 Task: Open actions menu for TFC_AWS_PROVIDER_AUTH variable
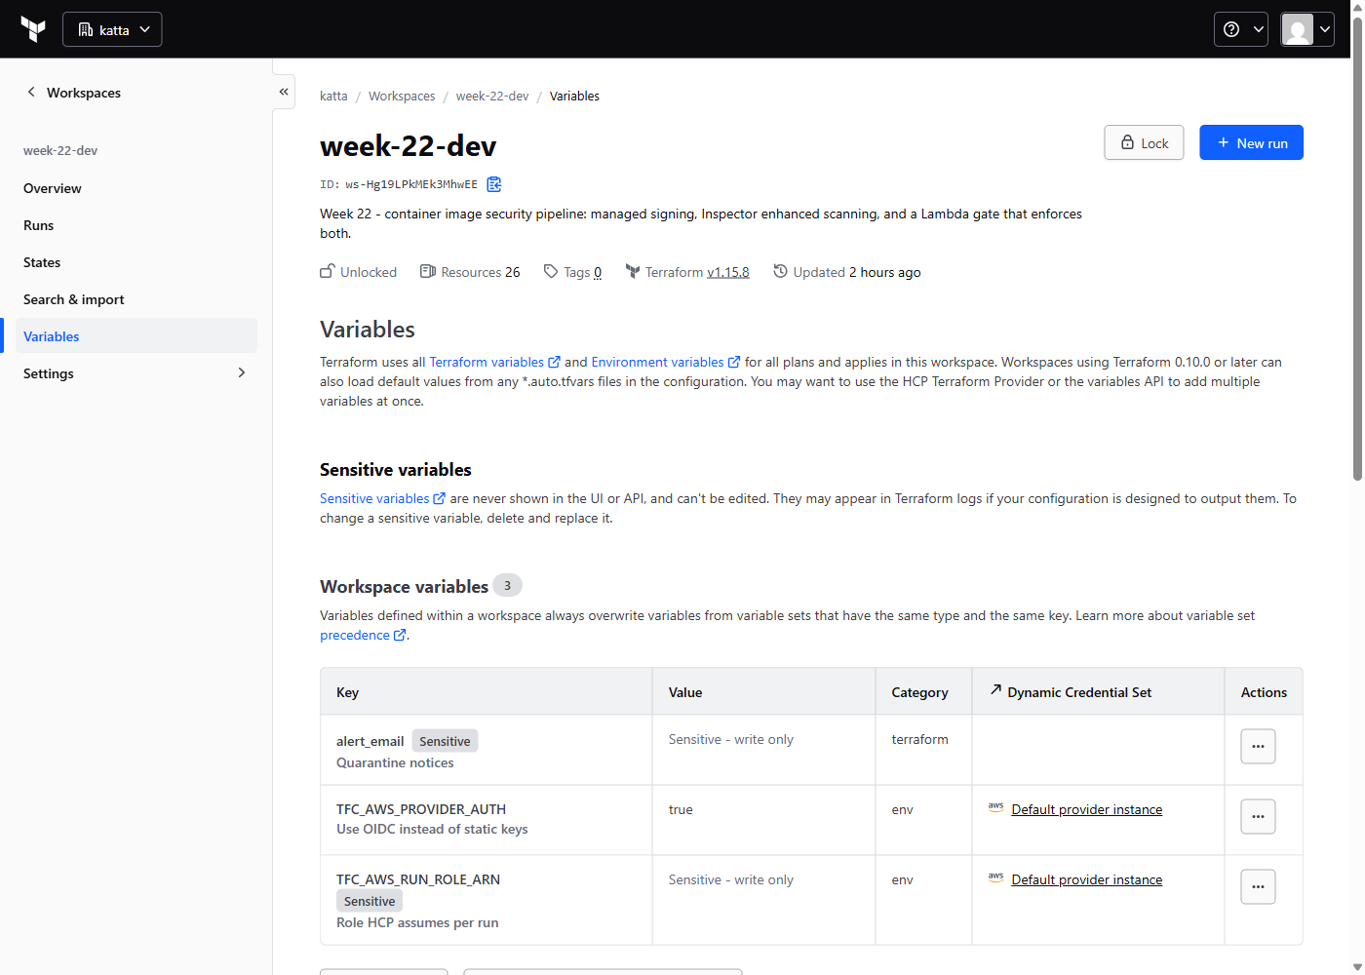click(1258, 816)
